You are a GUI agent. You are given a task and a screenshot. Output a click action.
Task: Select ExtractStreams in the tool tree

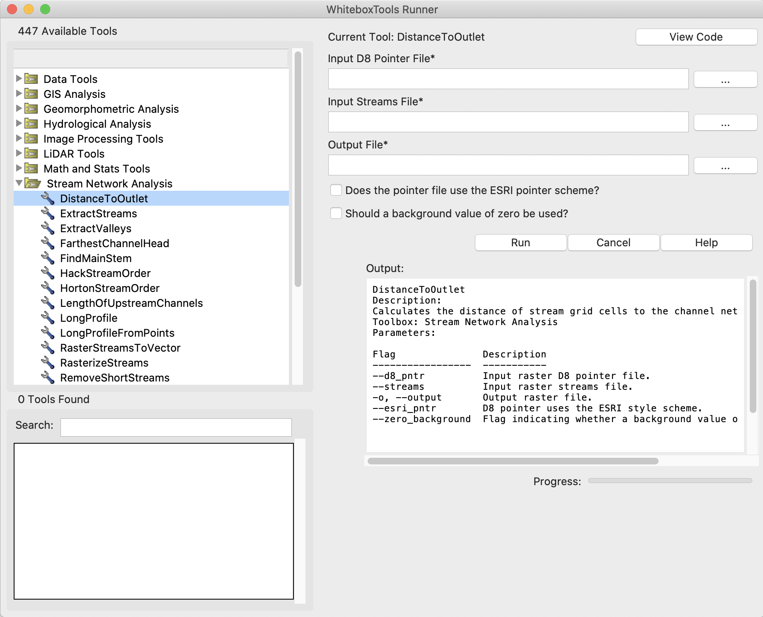click(99, 214)
